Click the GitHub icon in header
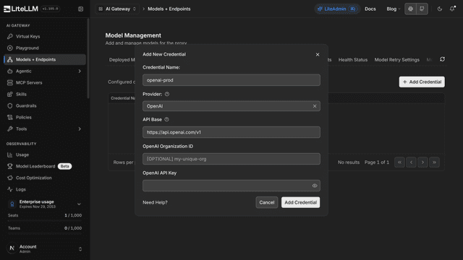The height and width of the screenshot is (260, 463). pos(422,9)
